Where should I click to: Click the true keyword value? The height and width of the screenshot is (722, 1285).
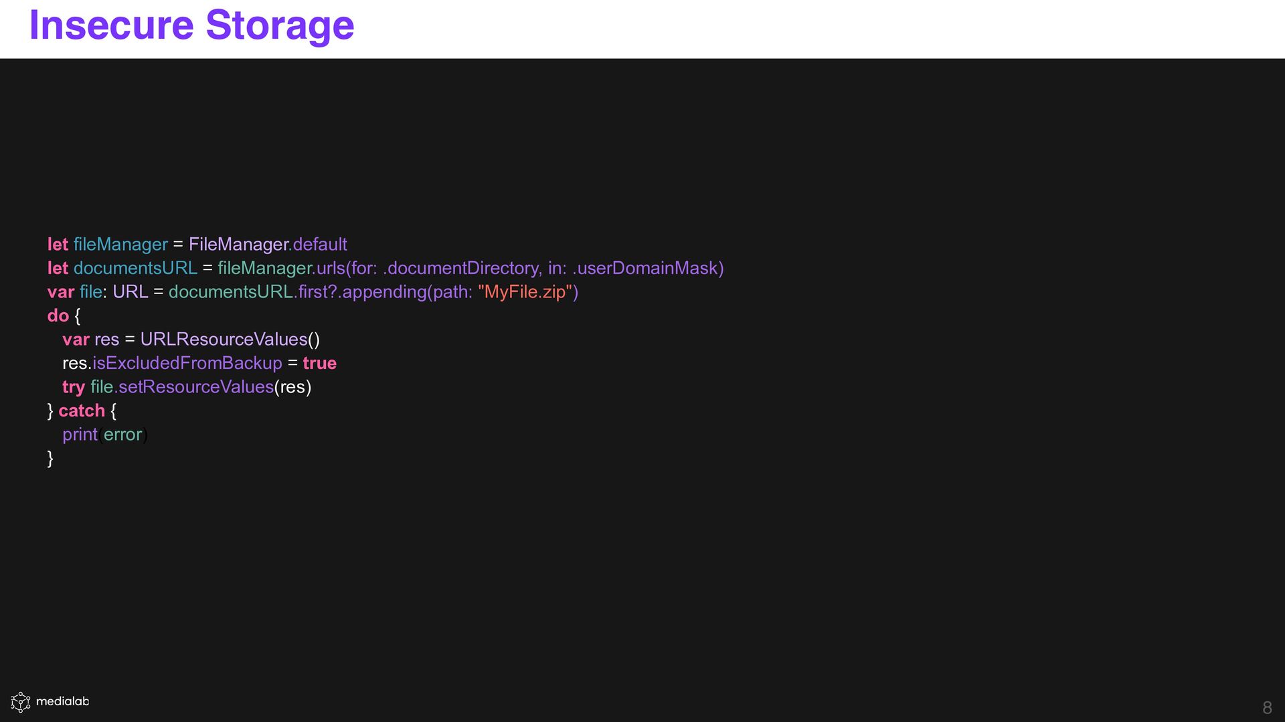point(319,363)
